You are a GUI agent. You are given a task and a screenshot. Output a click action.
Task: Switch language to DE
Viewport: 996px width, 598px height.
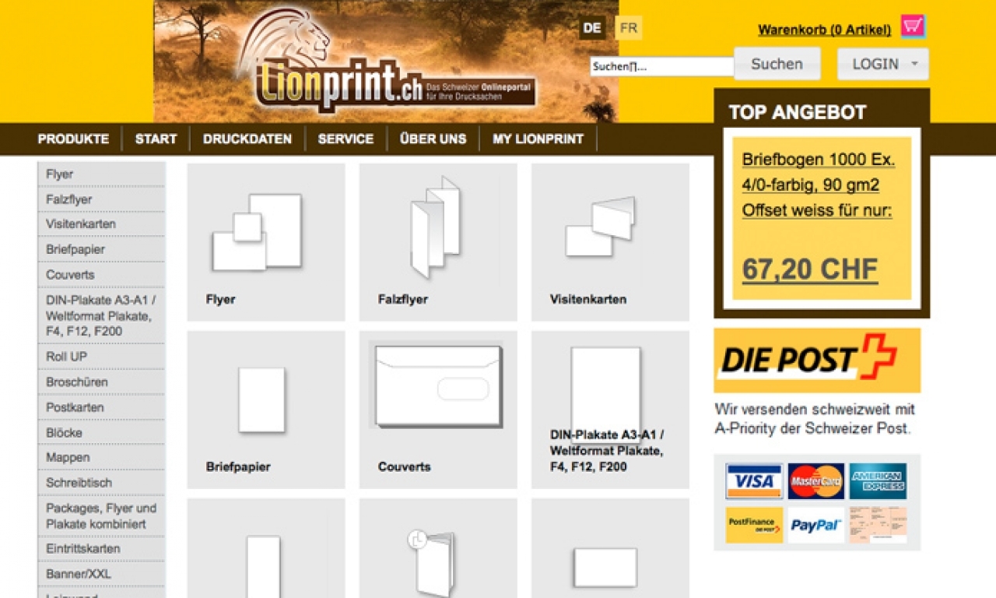pos(592,28)
